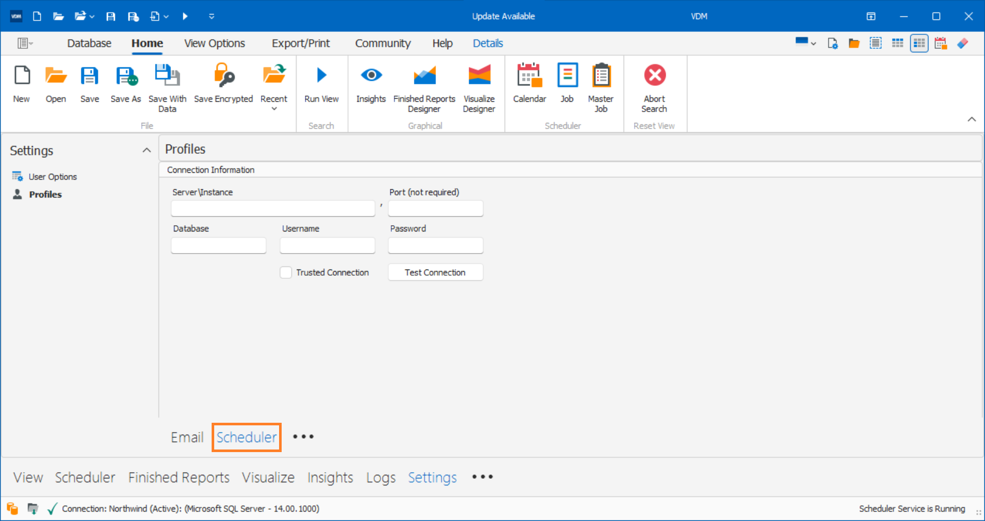Launch Finished Reports Designer

(x=424, y=88)
